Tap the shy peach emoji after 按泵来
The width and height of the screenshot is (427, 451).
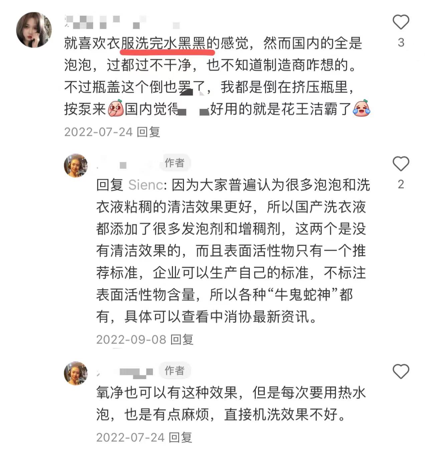(116, 109)
